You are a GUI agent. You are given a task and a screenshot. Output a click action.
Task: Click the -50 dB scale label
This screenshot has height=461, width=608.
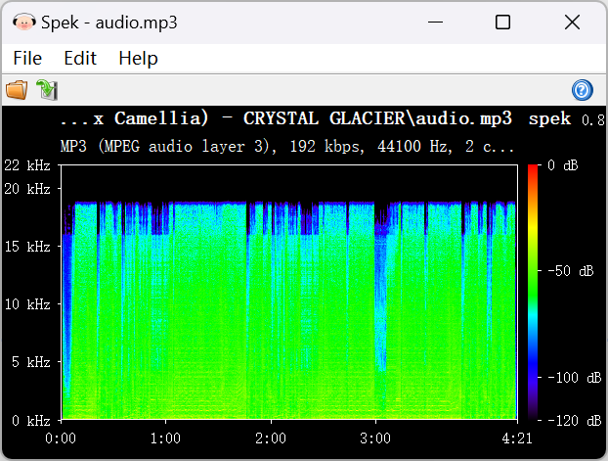pyautogui.click(x=567, y=271)
